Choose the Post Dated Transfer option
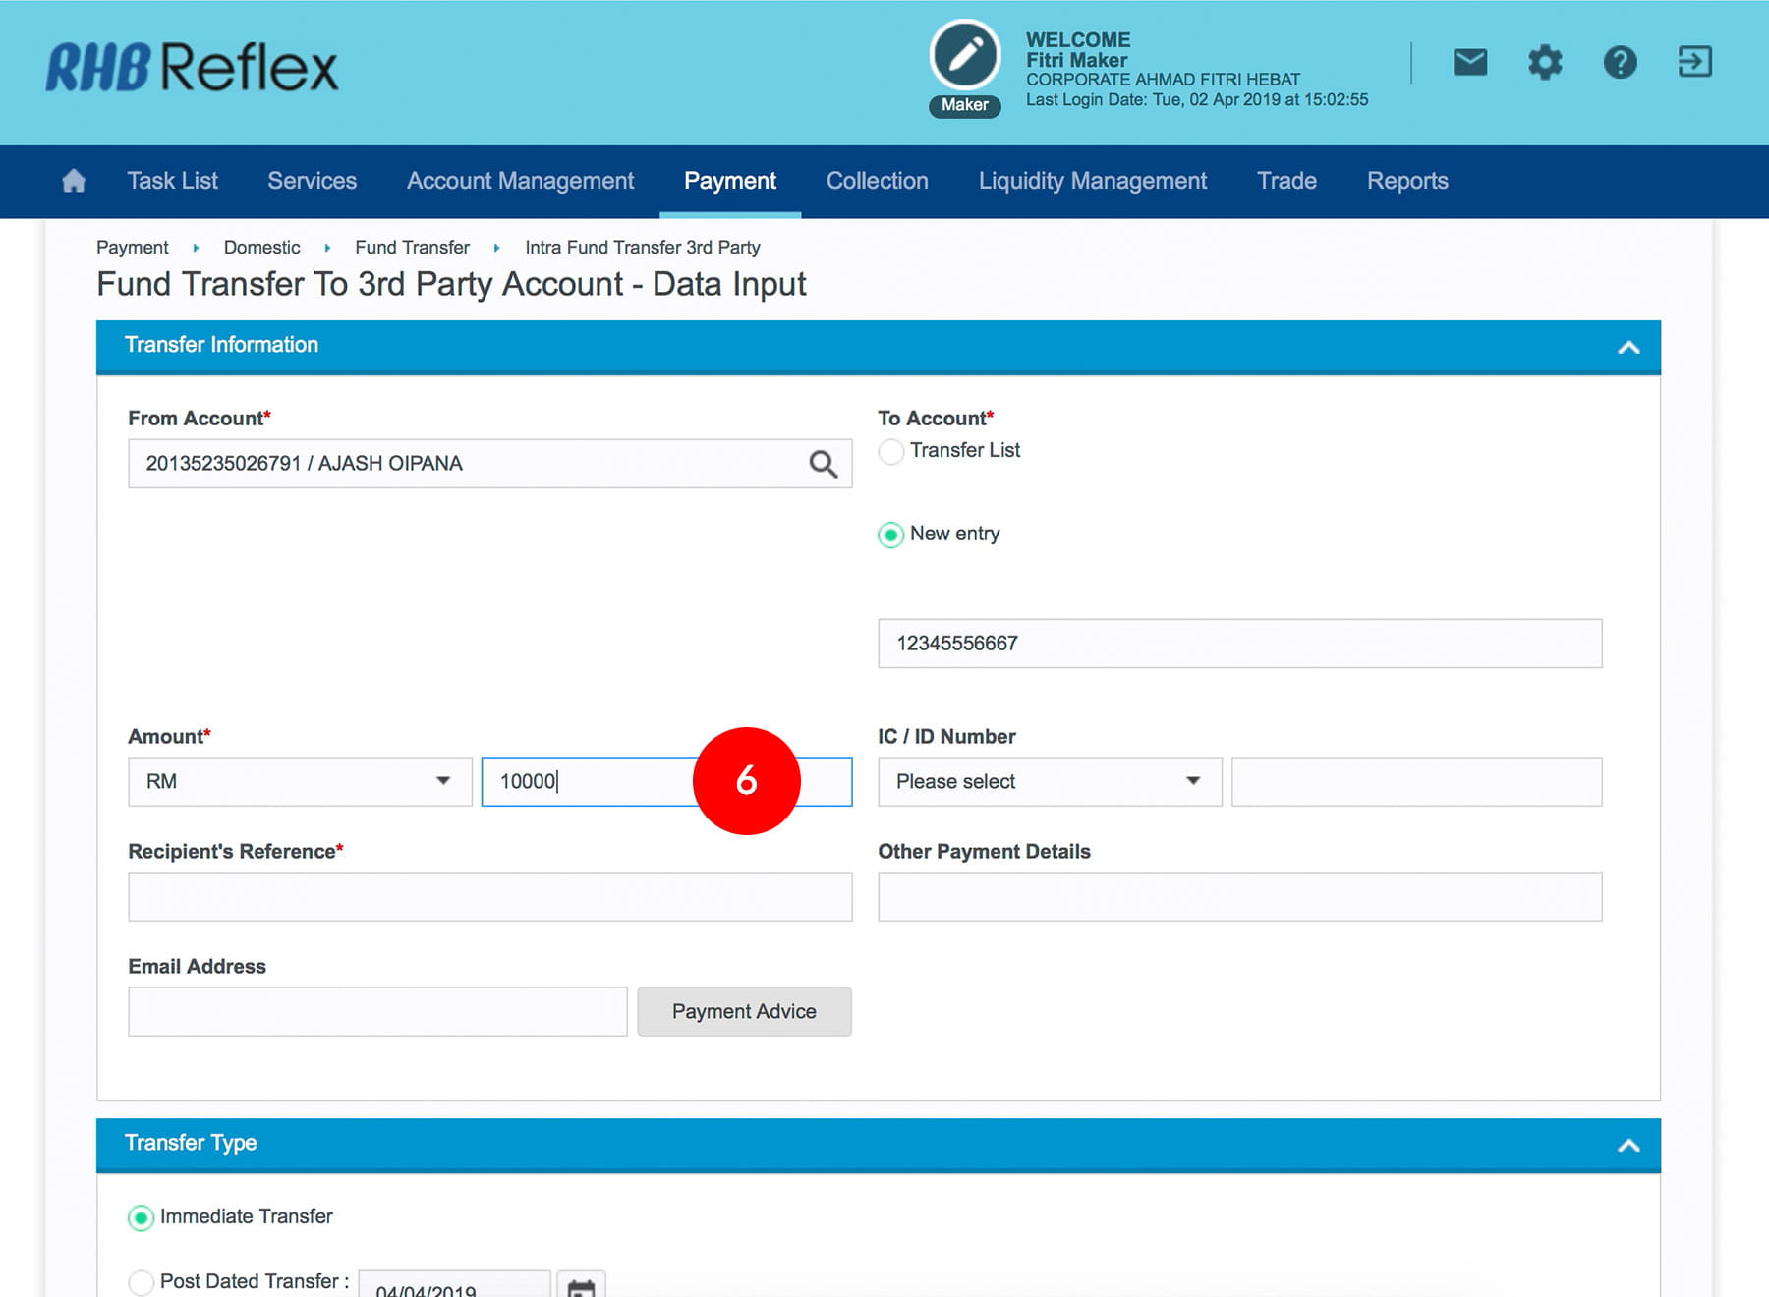 [142, 1281]
